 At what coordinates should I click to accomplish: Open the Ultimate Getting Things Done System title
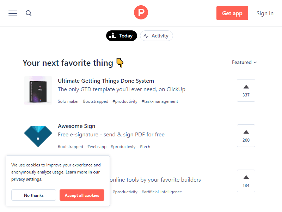106,81
